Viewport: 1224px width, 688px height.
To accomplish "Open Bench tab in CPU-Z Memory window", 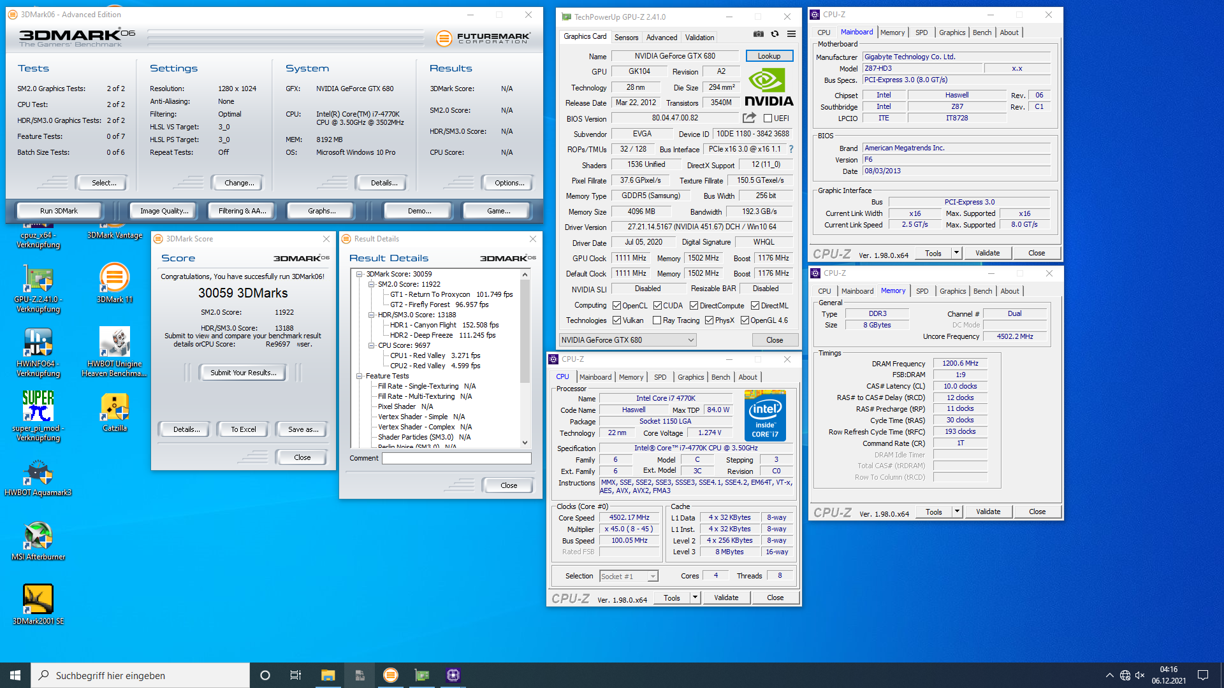I will [982, 291].
